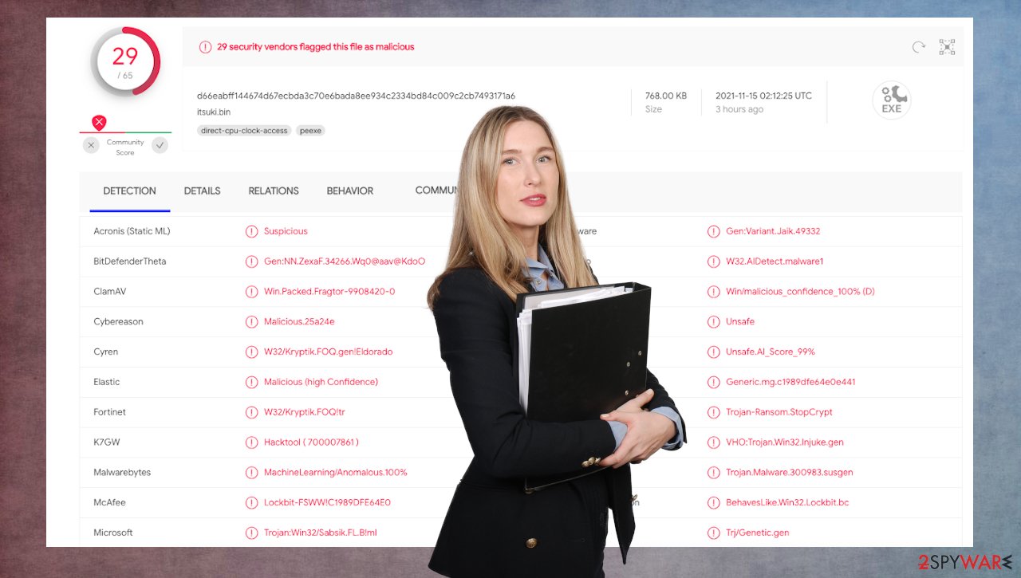The width and height of the screenshot is (1021, 578).
Task: Click the BehavesLike.Win32.Lockbit.bc result
Action: tap(787, 503)
